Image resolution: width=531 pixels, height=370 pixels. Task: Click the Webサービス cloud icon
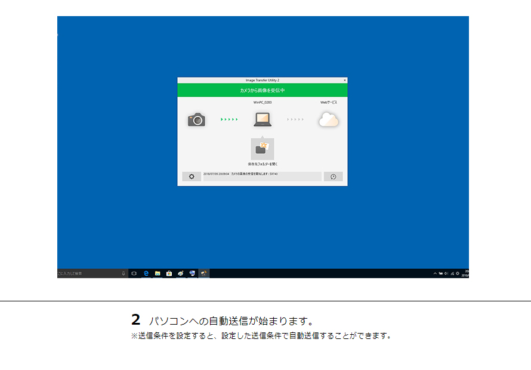coord(329,119)
